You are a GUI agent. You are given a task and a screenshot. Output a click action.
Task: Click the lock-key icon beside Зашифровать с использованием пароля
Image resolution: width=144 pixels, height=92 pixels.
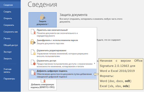33,42
